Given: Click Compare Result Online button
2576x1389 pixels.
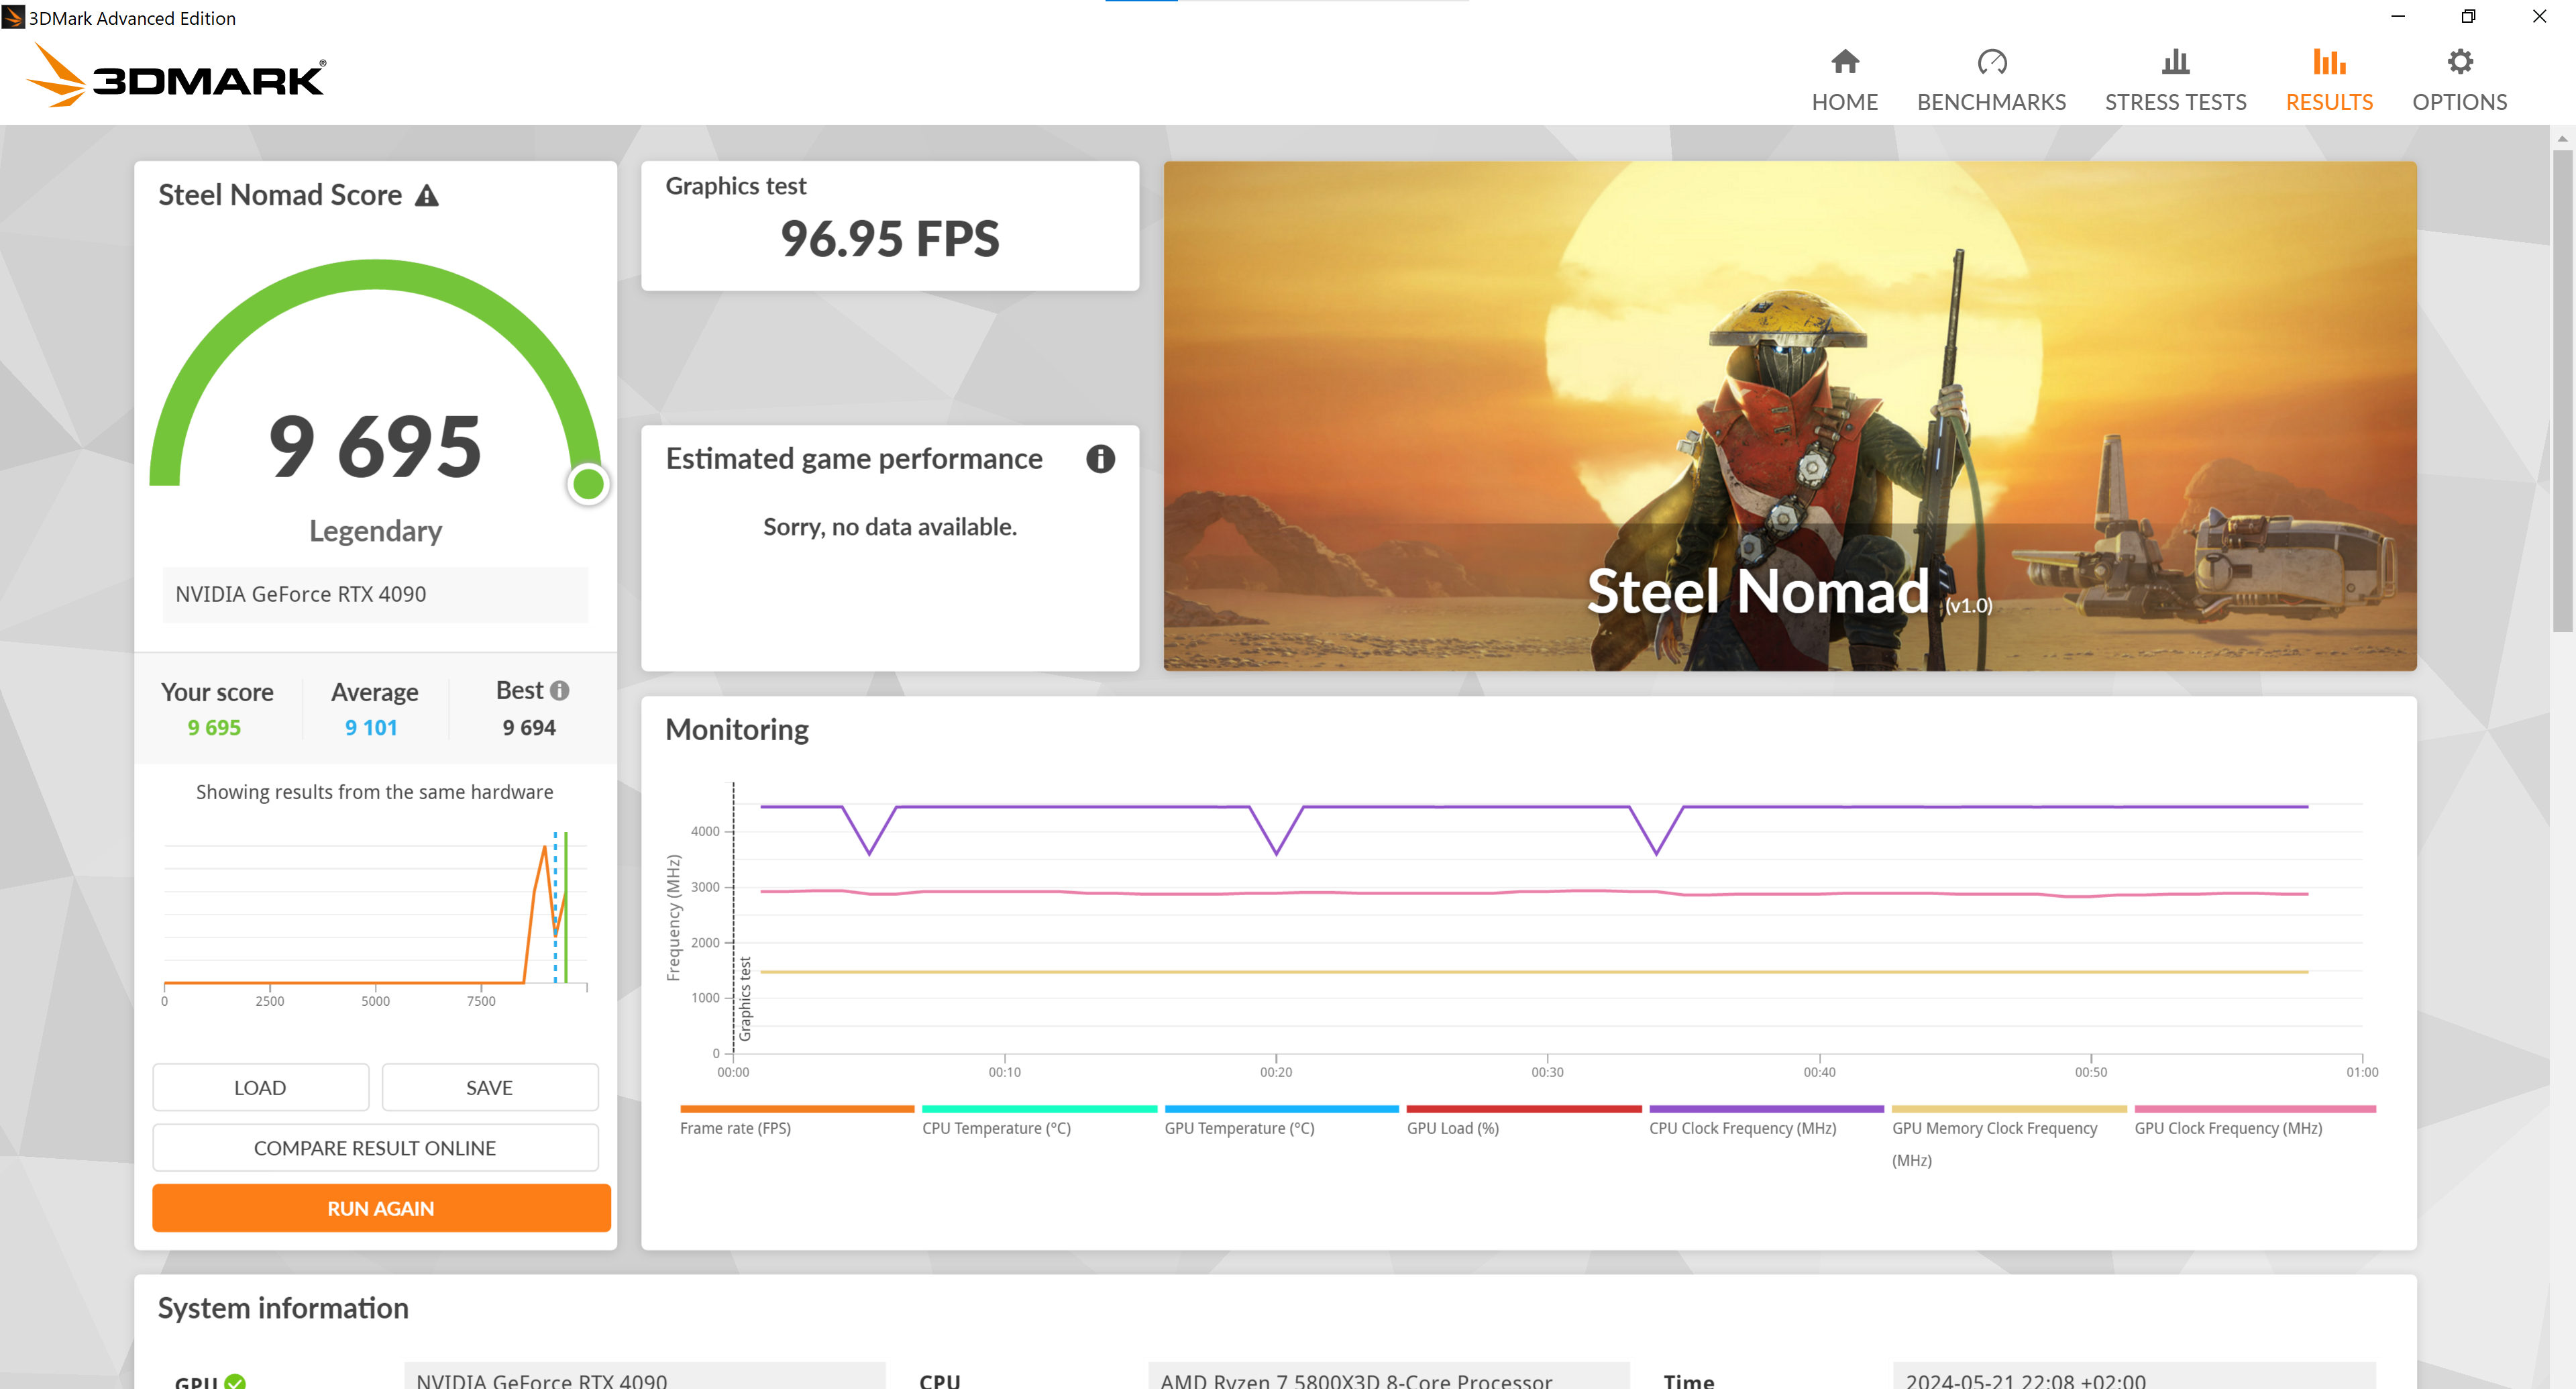Looking at the screenshot, I should click(x=375, y=1148).
